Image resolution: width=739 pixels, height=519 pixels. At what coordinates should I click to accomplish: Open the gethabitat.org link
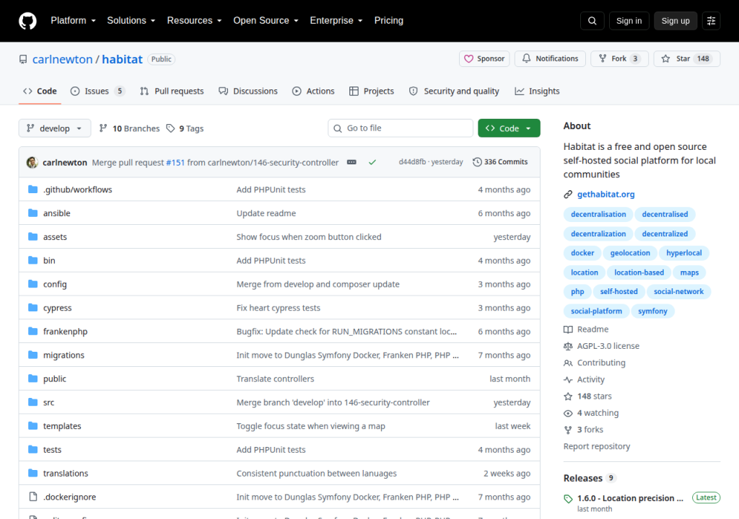(605, 195)
